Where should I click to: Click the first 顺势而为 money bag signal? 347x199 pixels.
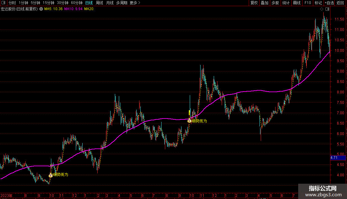click(51, 175)
